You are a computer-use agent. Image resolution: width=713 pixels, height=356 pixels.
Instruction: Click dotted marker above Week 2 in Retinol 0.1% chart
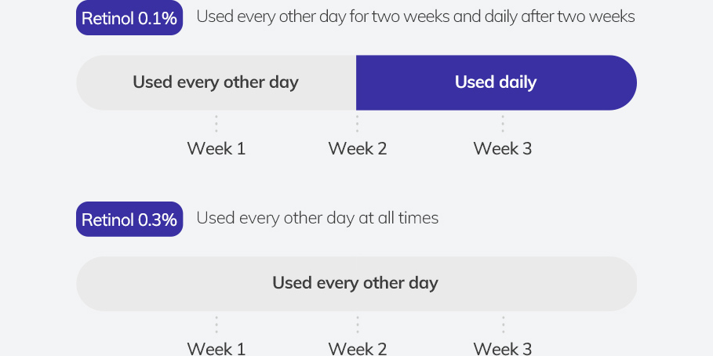[358, 124]
